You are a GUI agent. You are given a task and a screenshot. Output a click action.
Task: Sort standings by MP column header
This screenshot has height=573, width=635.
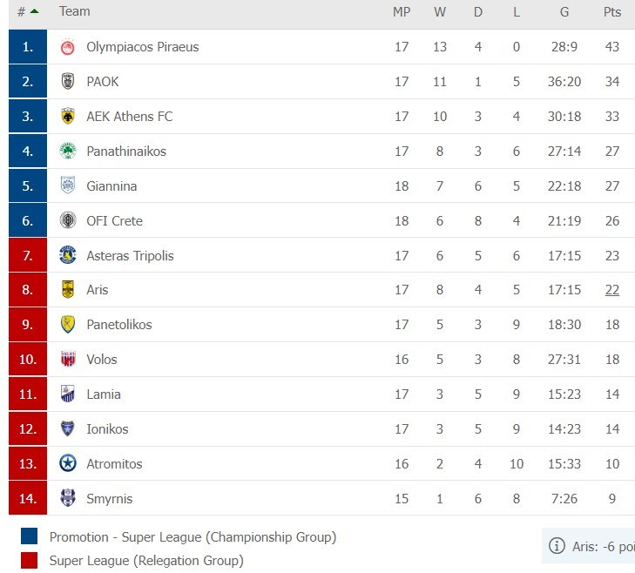click(402, 12)
